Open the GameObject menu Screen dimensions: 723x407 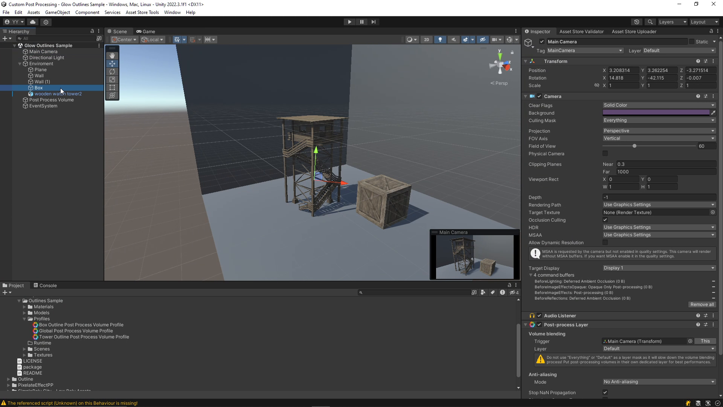click(x=57, y=12)
